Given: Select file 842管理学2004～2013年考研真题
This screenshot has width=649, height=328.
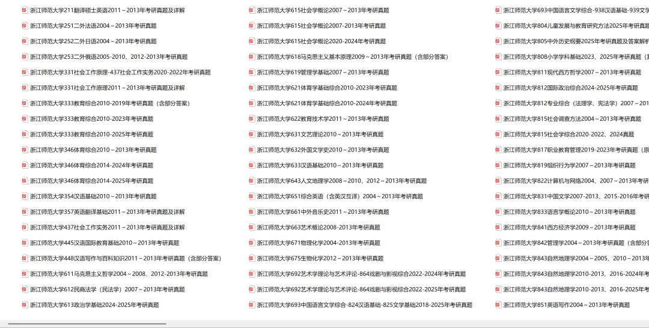Looking at the screenshot, I should point(572,243).
